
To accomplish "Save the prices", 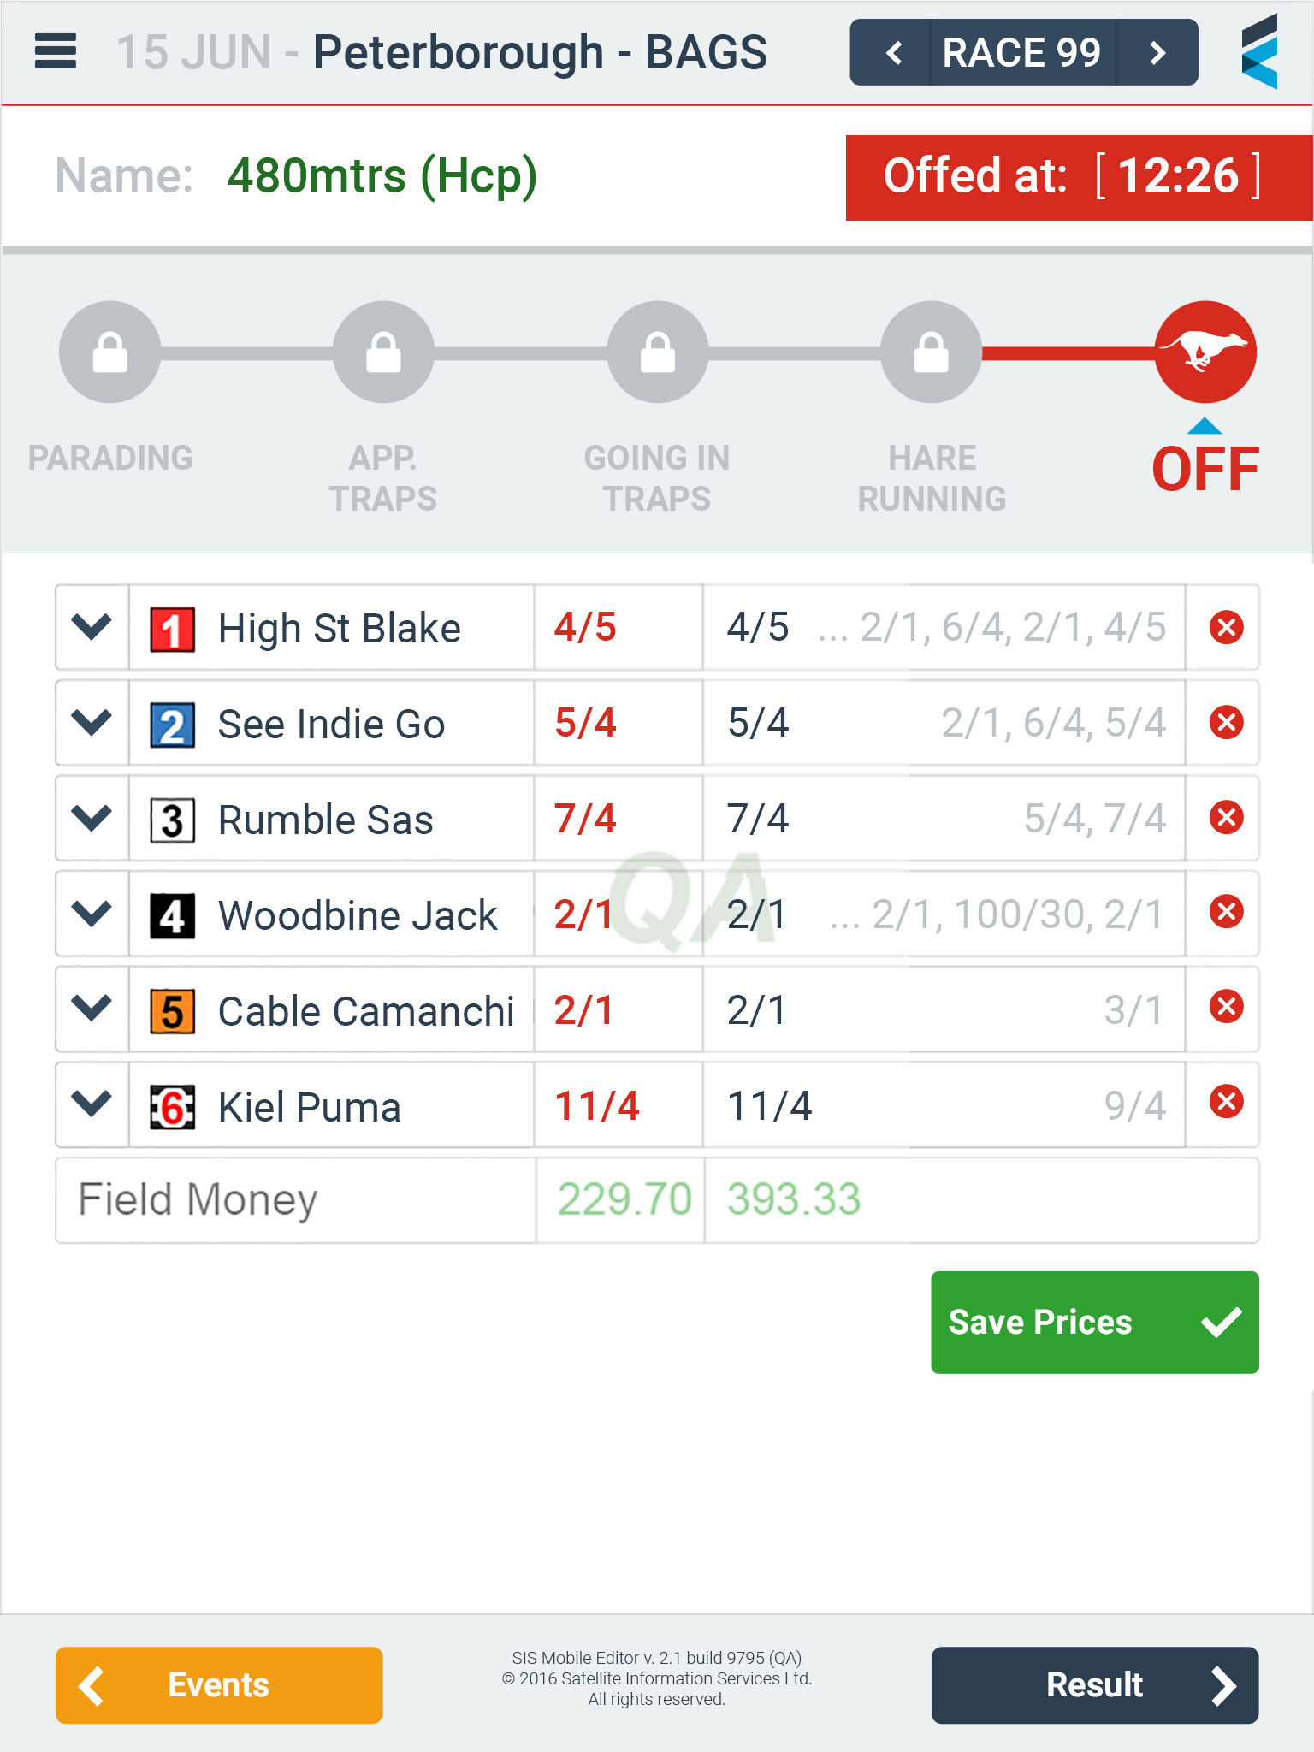I will point(1095,1322).
